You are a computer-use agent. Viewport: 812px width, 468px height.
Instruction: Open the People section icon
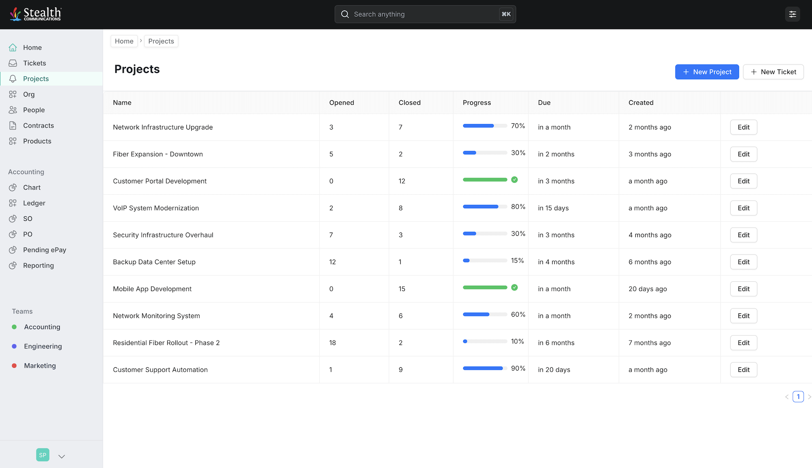(x=13, y=110)
